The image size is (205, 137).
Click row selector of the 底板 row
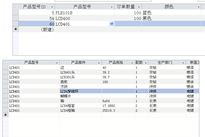click(x=5, y=82)
